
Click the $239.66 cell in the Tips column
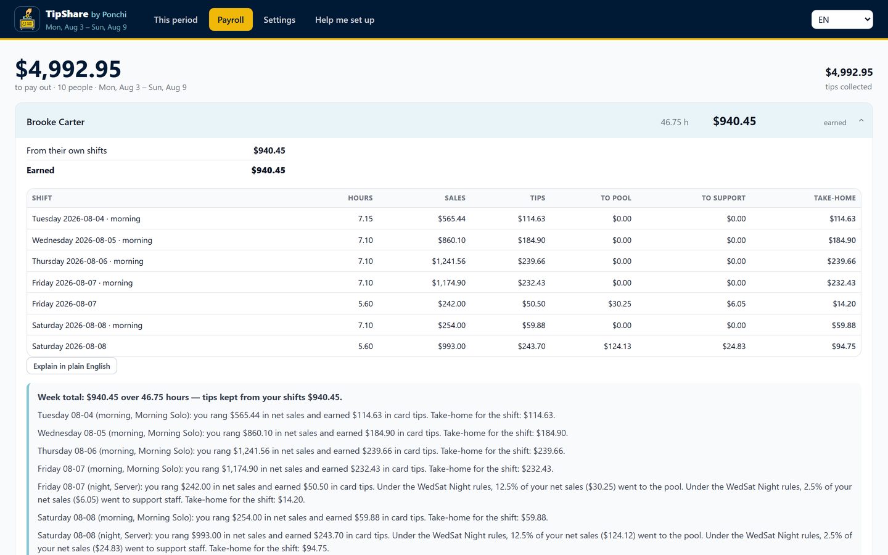pos(532,261)
